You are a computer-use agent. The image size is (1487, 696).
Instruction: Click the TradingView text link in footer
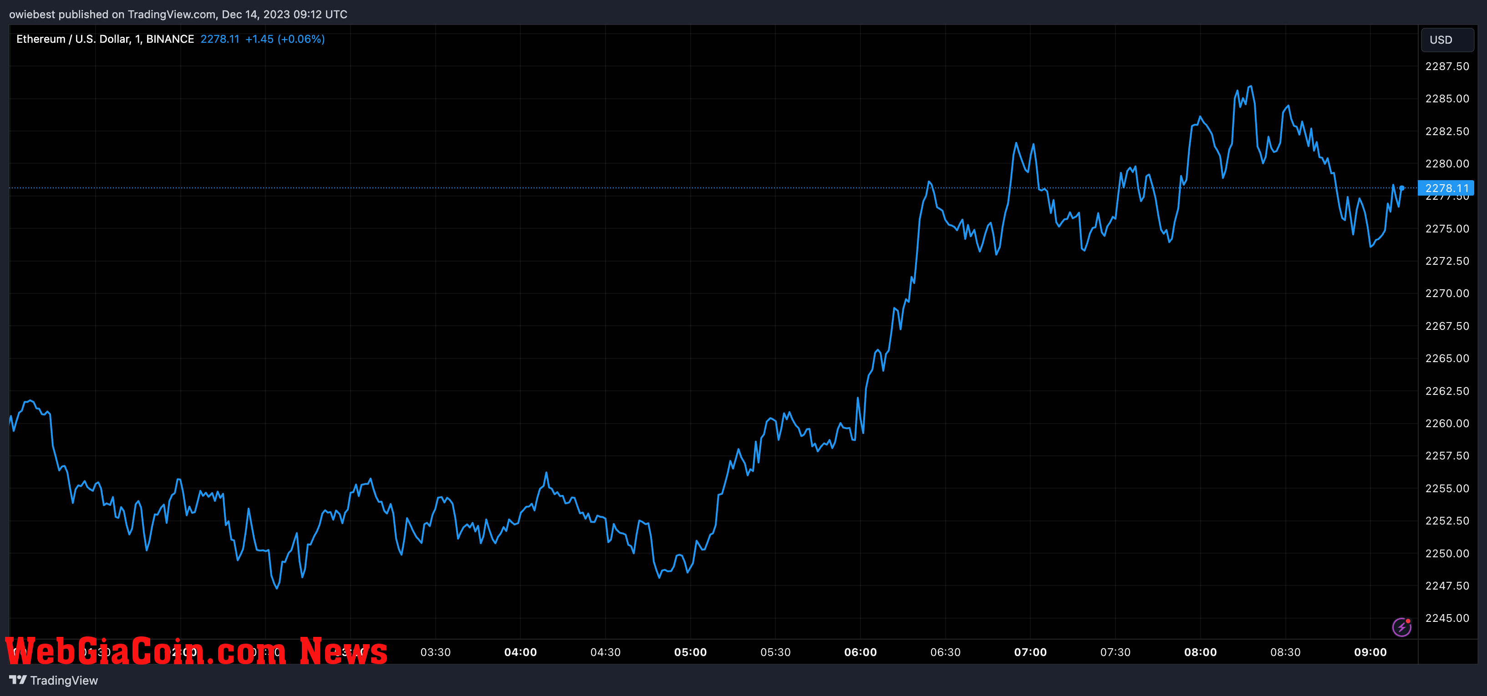[x=64, y=681]
